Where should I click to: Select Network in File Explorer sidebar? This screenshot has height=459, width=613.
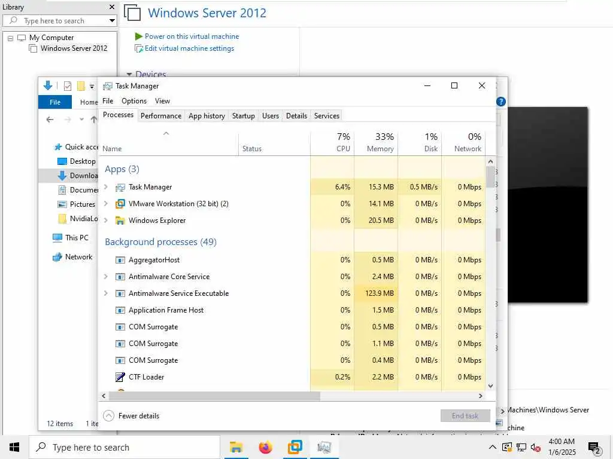[72, 257]
